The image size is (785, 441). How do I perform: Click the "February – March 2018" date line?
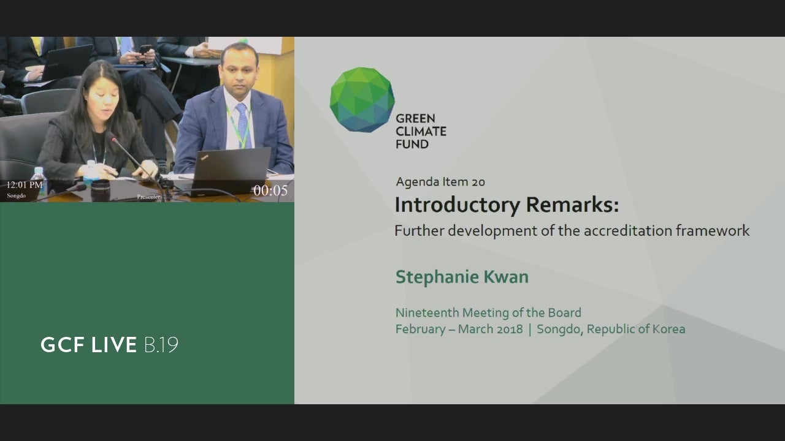pos(459,329)
